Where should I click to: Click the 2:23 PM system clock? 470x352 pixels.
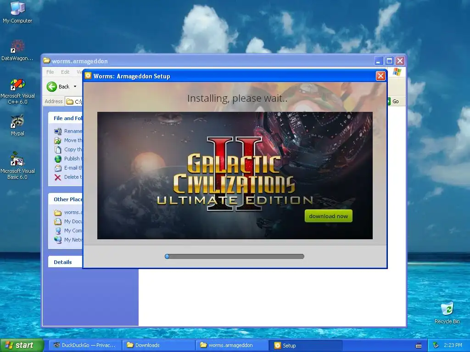453,346
